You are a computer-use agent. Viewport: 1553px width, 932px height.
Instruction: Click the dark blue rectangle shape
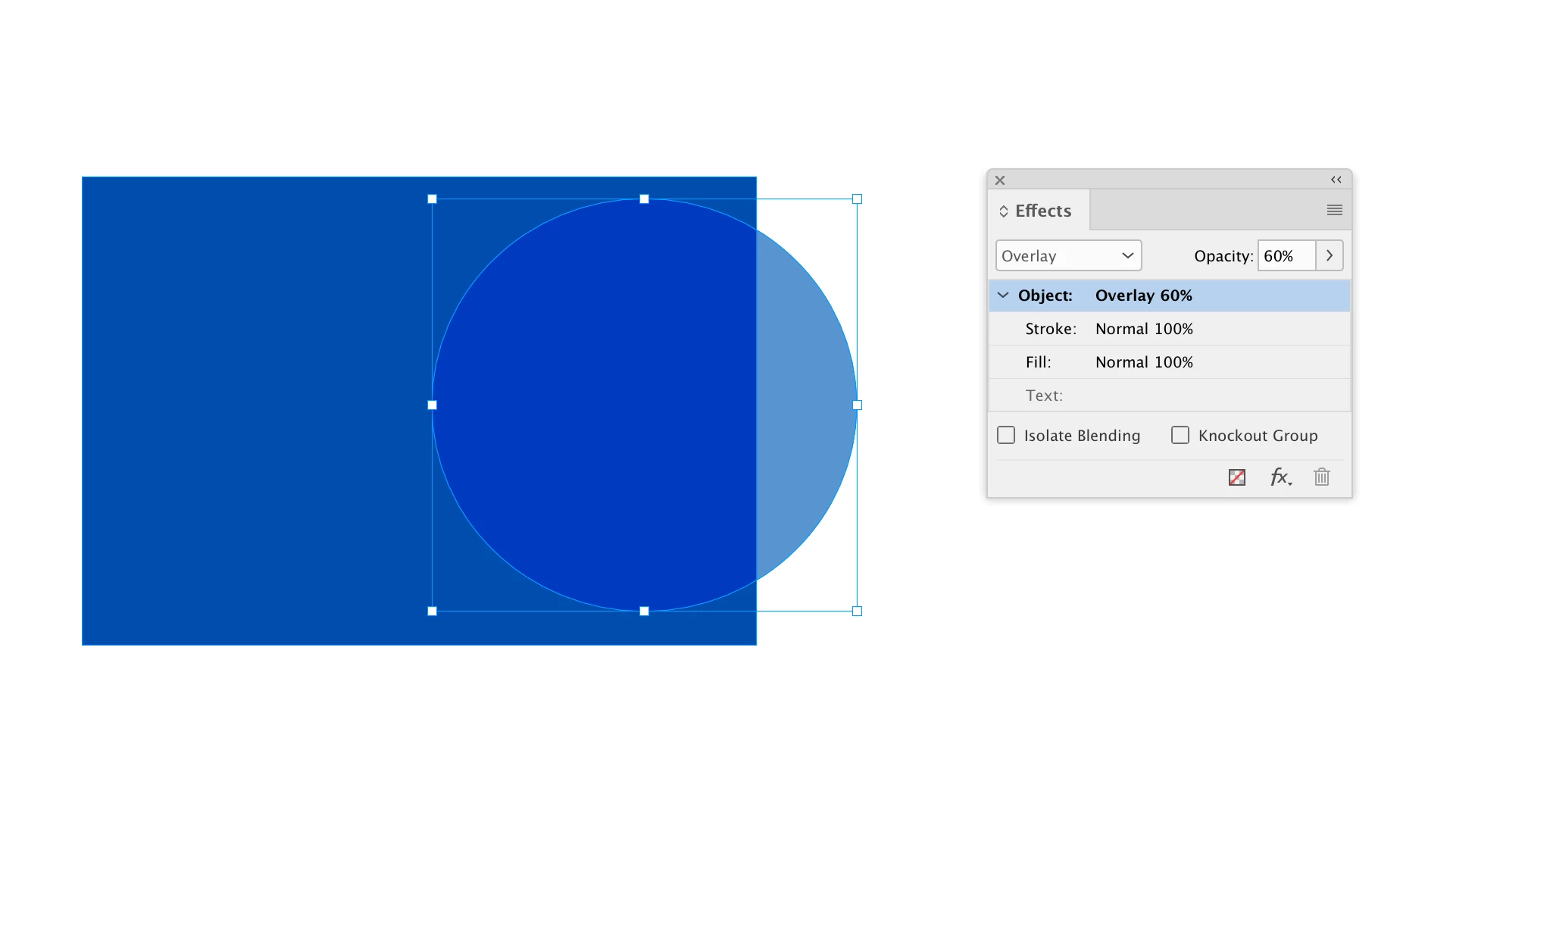tap(250, 409)
